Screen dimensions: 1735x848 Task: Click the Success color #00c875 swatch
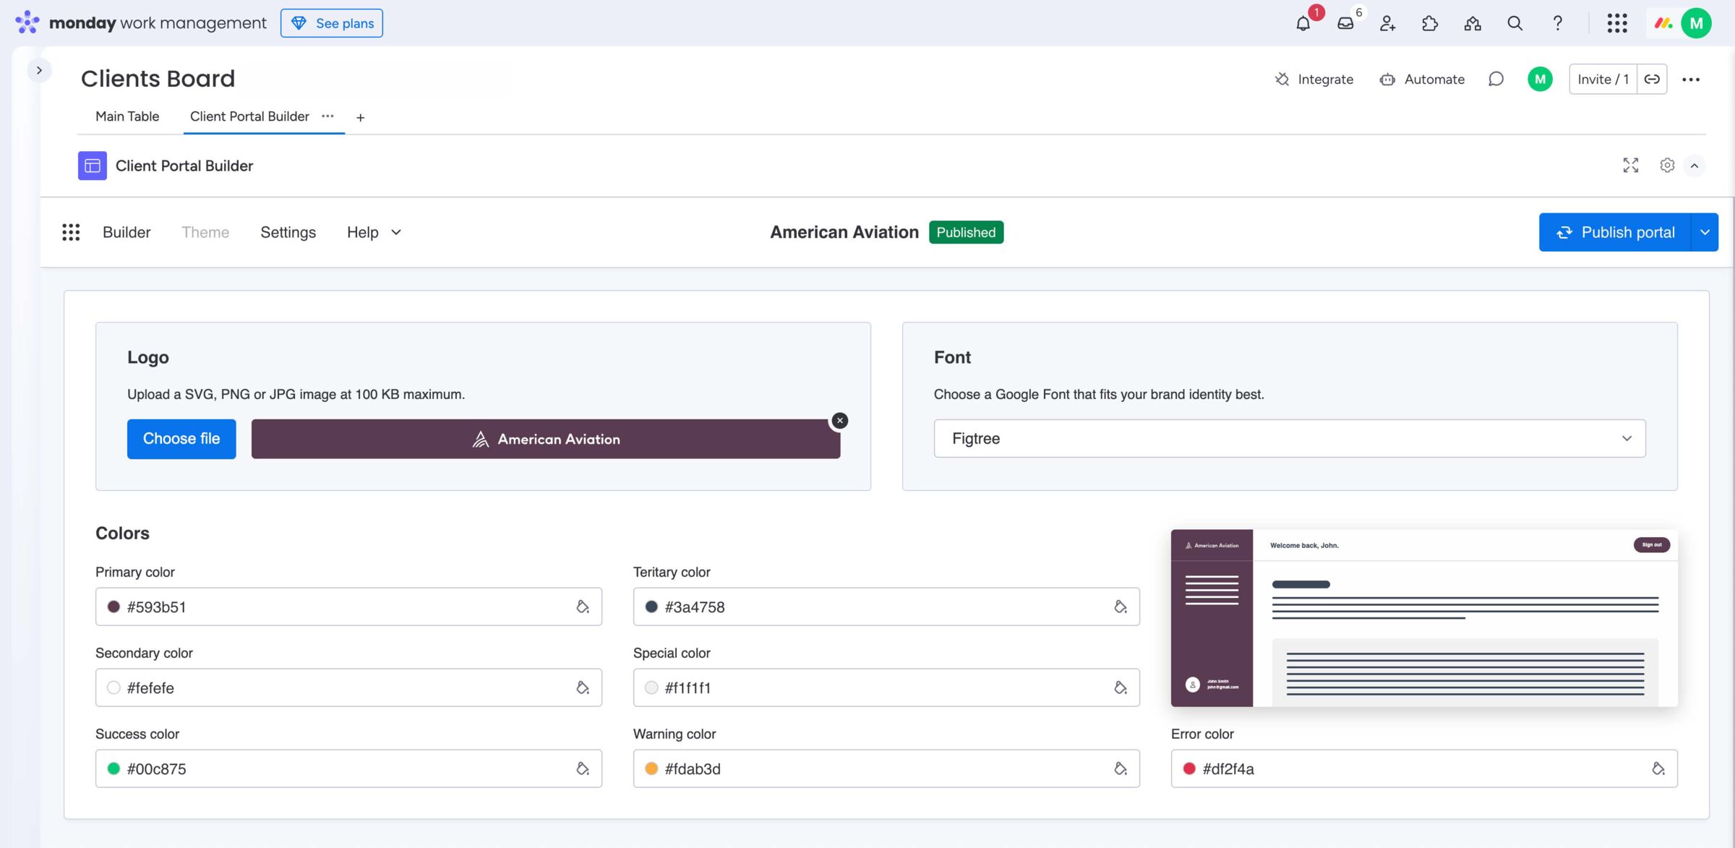coord(113,768)
